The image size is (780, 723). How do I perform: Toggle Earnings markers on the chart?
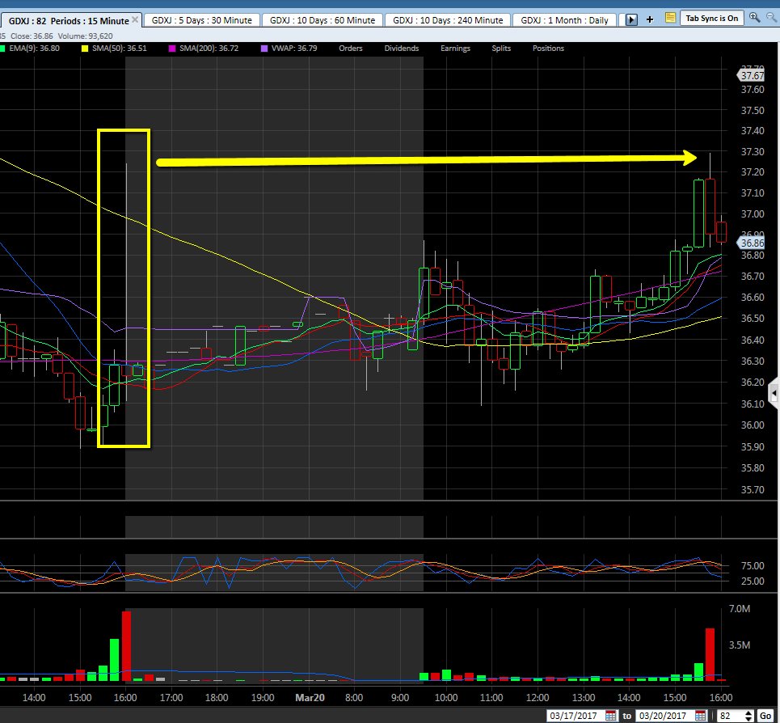pyautogui.click(x=455, y=49)
